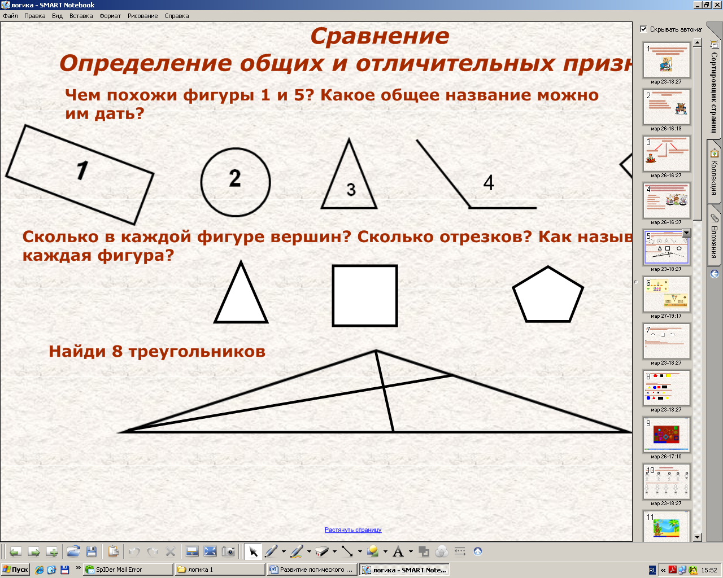Save file floppy icon in toolbar
Viewport: 723px width, 578px height.
click(x=92, y=551)
